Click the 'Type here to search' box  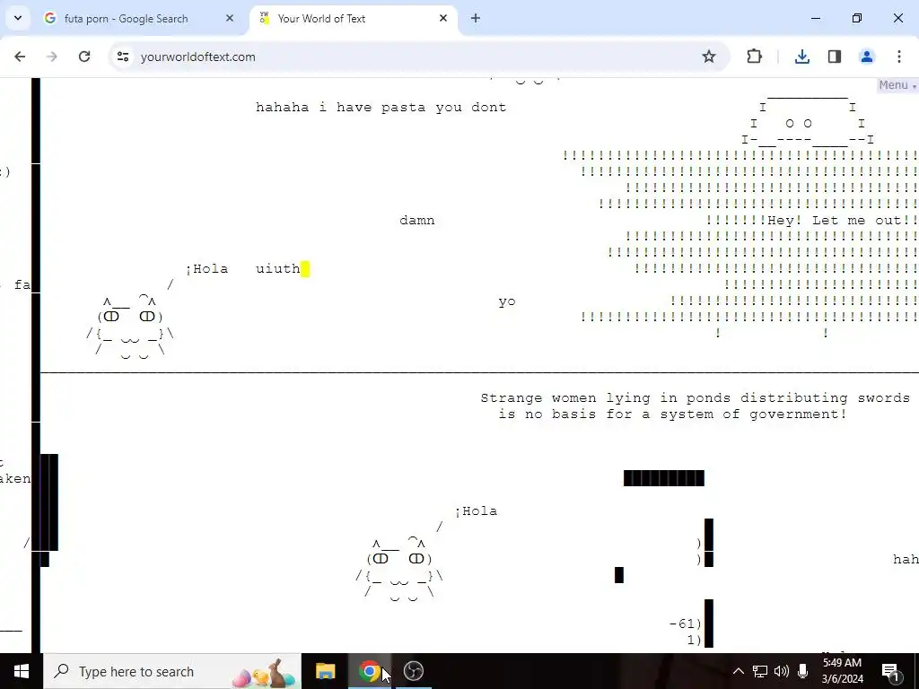coord(172,671)
